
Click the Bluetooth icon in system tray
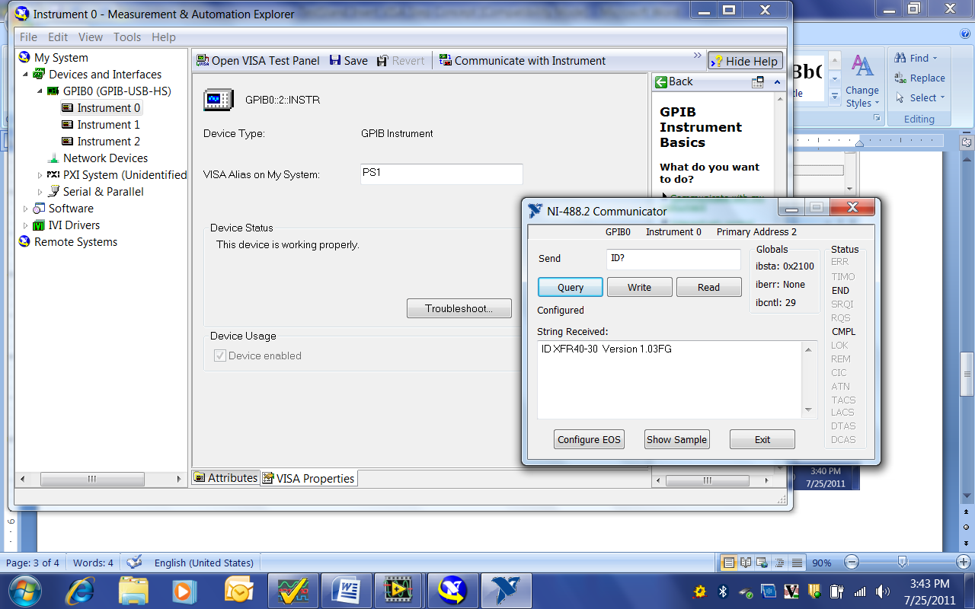point(724,591)
